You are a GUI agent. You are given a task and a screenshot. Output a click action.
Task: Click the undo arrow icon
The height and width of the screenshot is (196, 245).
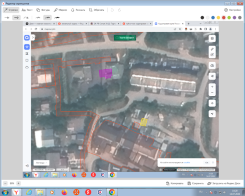click(x=112, y=10)
